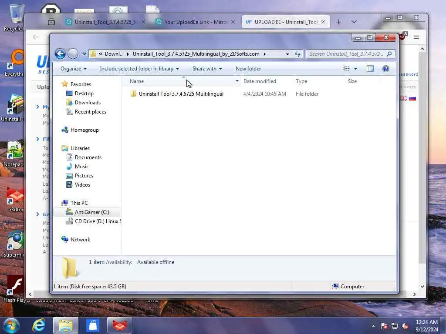Toggle the preview pane

tap(370, 69)
